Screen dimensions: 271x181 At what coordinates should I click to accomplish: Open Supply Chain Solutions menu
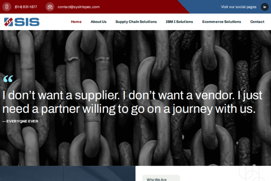tap(136, 22)
